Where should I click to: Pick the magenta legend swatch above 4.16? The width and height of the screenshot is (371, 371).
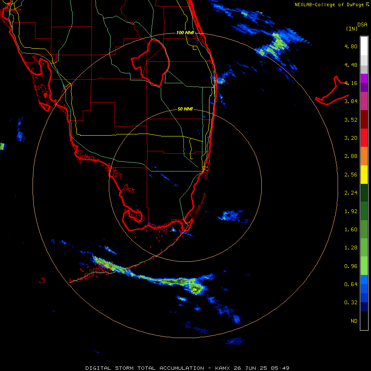364,78
